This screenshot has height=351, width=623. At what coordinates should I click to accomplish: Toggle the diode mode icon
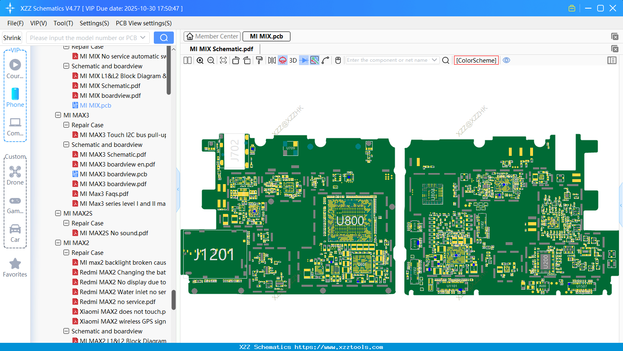click(x=304, y=61)
